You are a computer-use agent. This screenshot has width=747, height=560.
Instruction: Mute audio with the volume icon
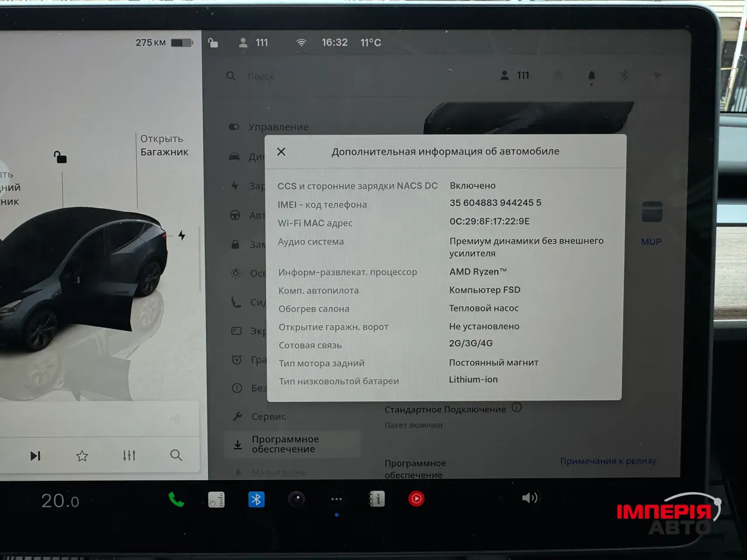pyautogui.click(x=530, y=498)
